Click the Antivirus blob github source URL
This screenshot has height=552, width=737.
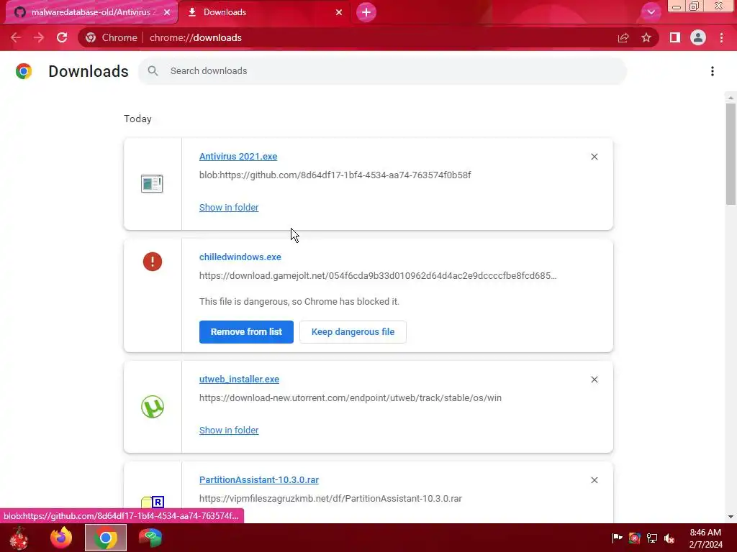[335, 175]
